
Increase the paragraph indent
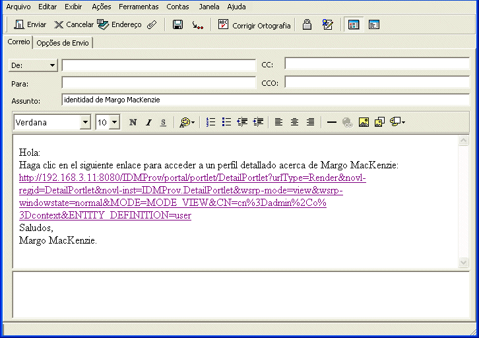click(x=258, y=122)
